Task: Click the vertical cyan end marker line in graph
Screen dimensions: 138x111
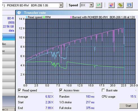Action: pos(124,51)
